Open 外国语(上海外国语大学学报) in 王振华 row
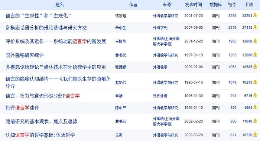The image size is (260, 141). pyautogui.click(x=166, y=41)
